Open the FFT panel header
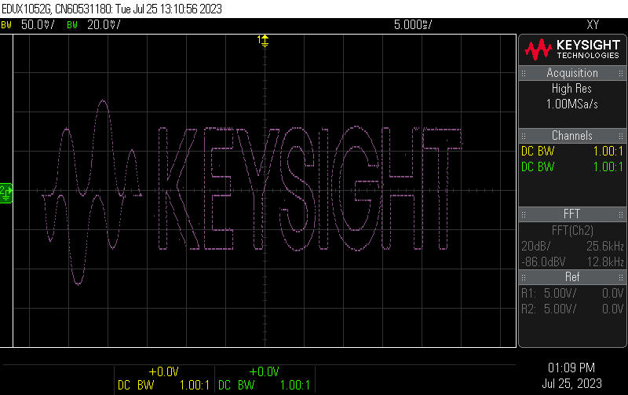The image size is (628, 395). [x=572, y=214]
